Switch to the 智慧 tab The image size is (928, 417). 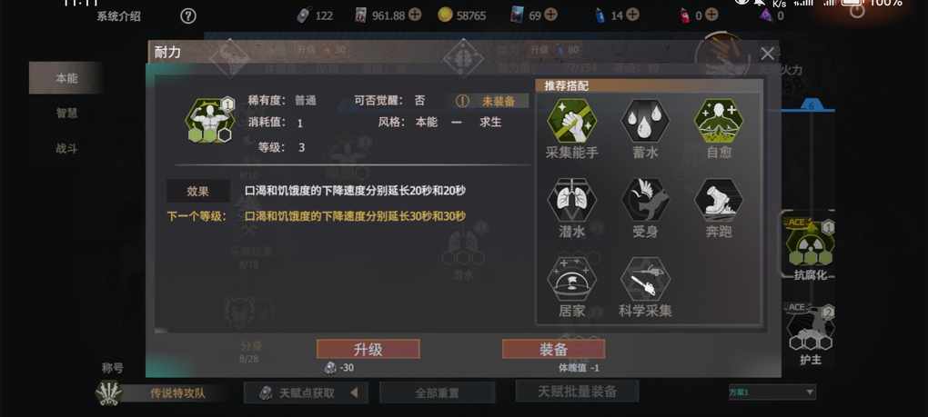pyautogui.click(x=66, y=113)
